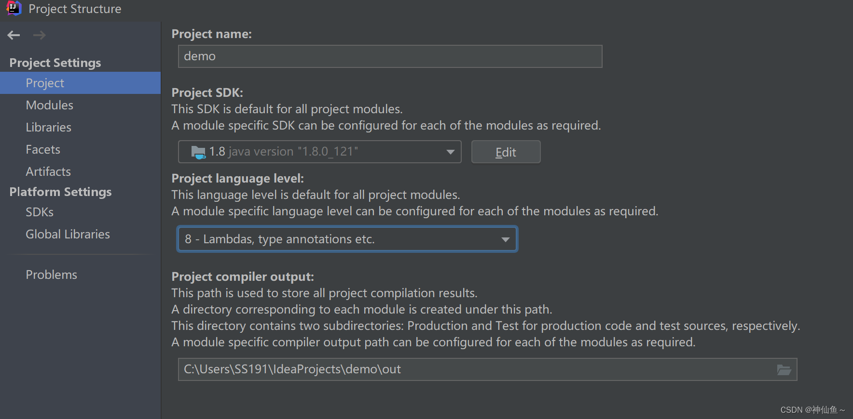View the Problems section
Viewport: 853px width, 419px height.
click(x=52, y=275)
